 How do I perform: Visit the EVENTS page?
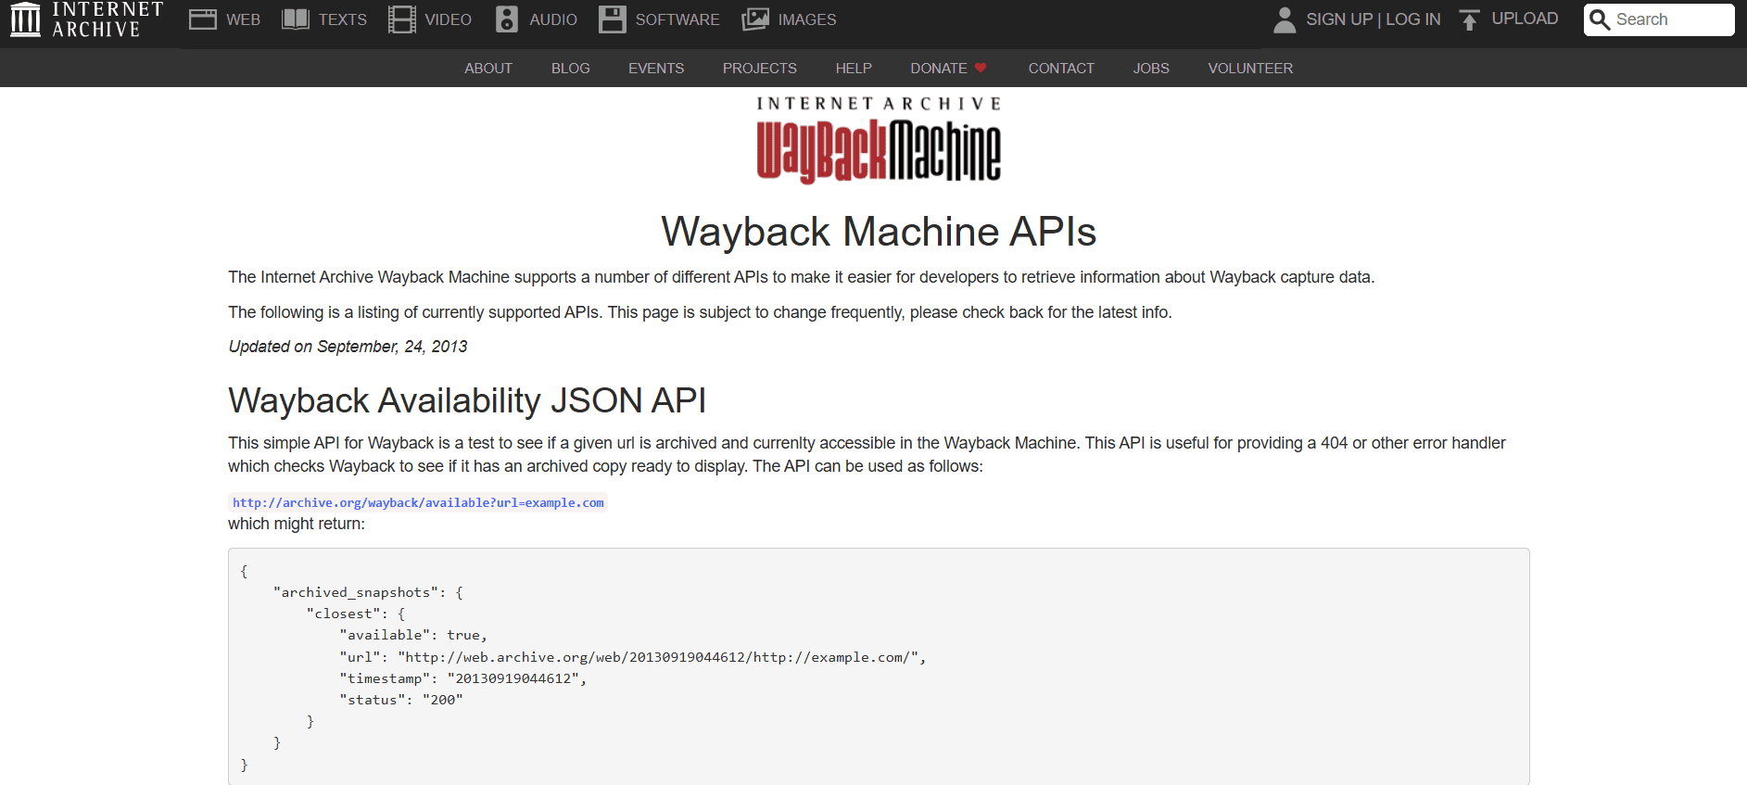[656, 68]
